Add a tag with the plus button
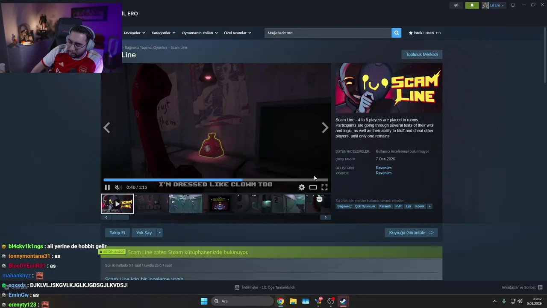Screen dimensions: 547x308 429,206
